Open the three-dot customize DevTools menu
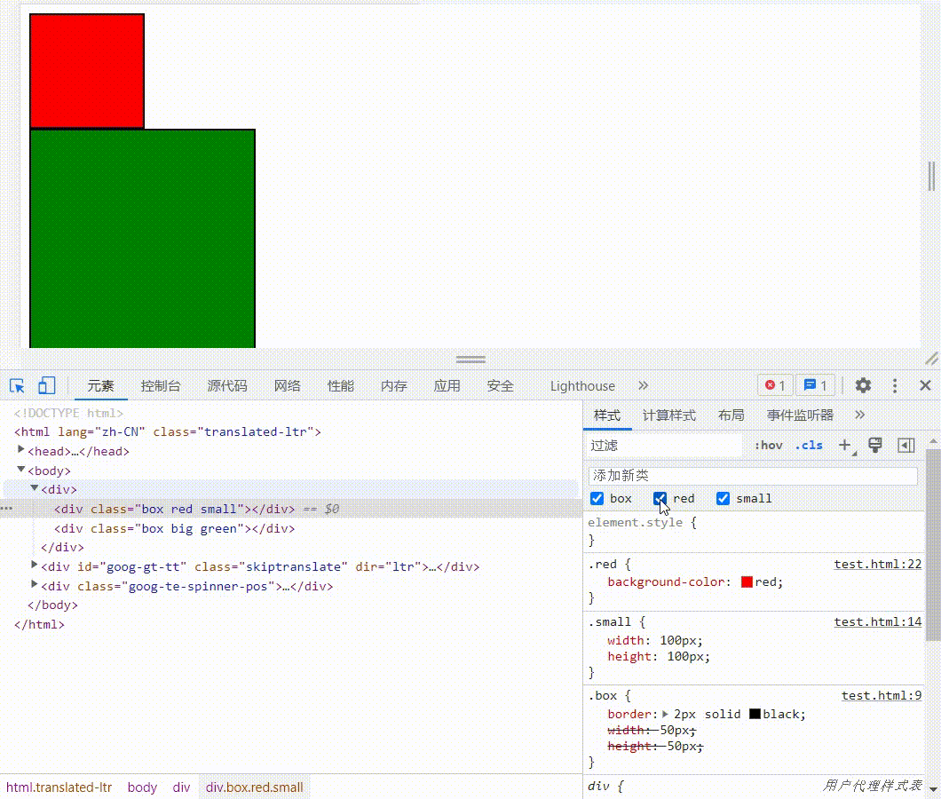Viewport: 941px width, 799px height. (895, 385)
